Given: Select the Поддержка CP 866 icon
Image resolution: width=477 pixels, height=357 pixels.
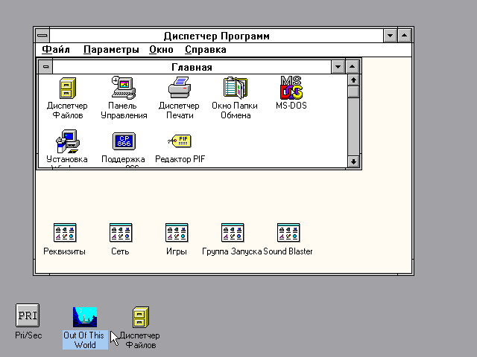Looking at the screenshot, I should point(124,141).
